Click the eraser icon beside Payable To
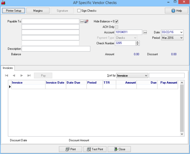The height and width of the screenshot is (154, 190). tap(86, 21)
